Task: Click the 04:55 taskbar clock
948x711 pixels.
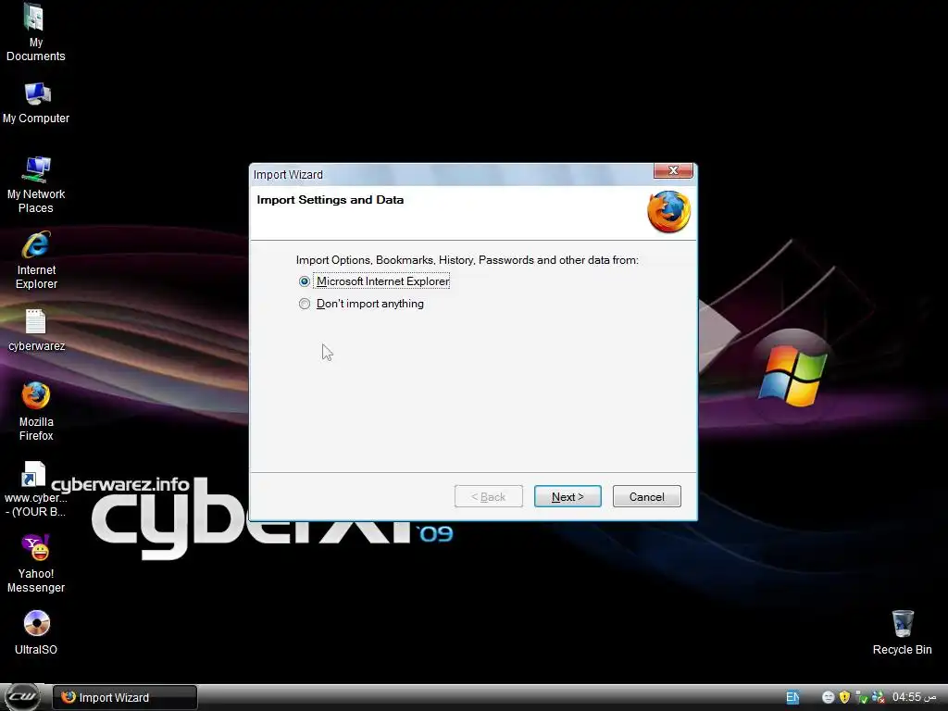Action: coord(914,697)
